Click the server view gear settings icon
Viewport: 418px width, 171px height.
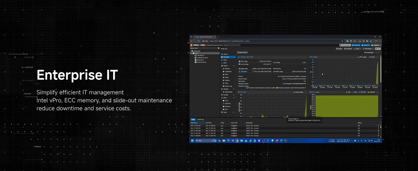[219, 48]
